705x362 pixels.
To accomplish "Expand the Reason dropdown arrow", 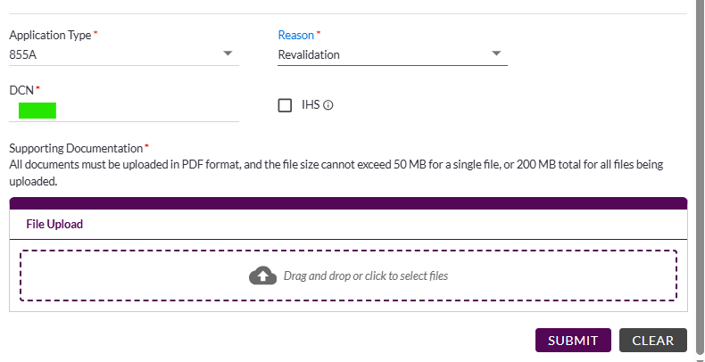I will [x=496, y=53].
